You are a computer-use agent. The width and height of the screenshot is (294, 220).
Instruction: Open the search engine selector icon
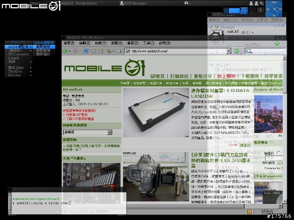point(249,51)
